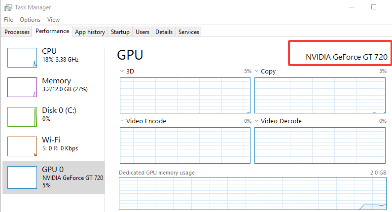This screenshot has height=212, width=392.
Task: Click the 5% value under GPU 0
Action: coord(46,185)
